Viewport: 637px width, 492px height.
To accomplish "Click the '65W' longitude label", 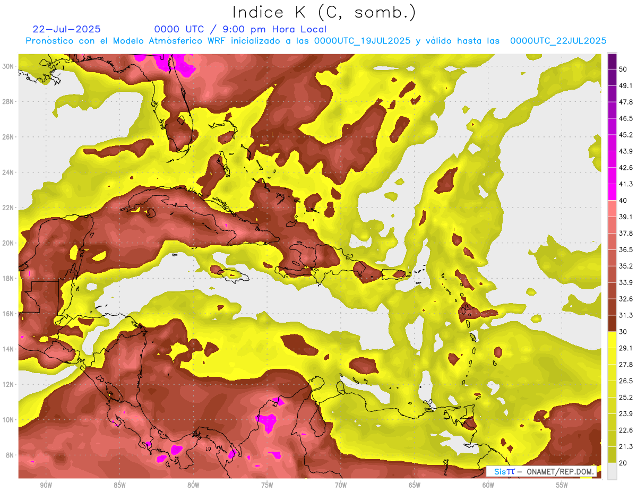I will coord(415,485).
